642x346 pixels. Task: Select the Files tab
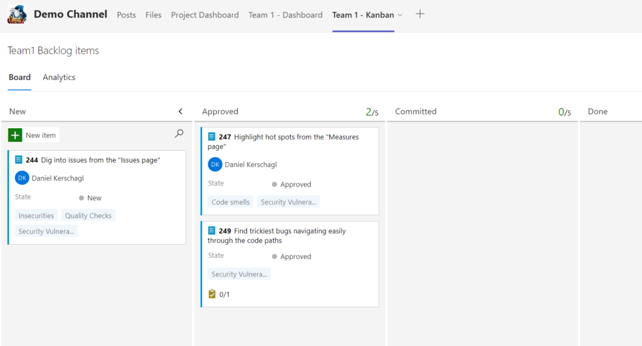[x=153, y=15]
